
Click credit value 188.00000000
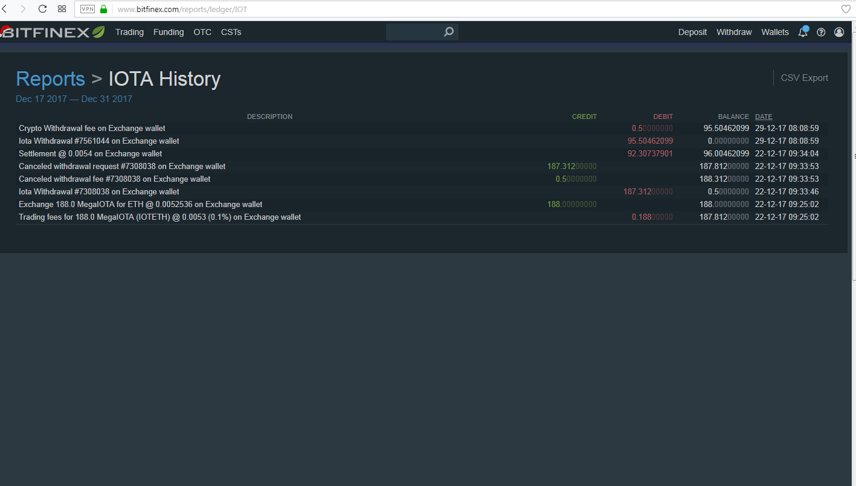(x=571, y=205)
